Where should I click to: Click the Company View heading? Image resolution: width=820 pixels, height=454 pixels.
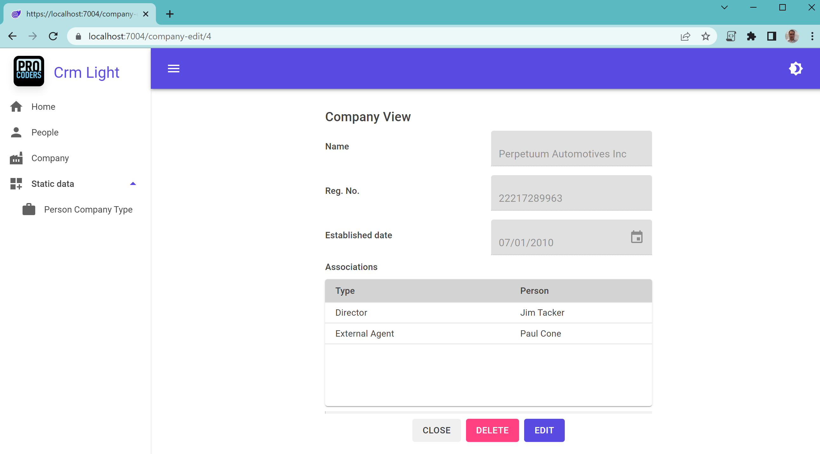(368, 117)
